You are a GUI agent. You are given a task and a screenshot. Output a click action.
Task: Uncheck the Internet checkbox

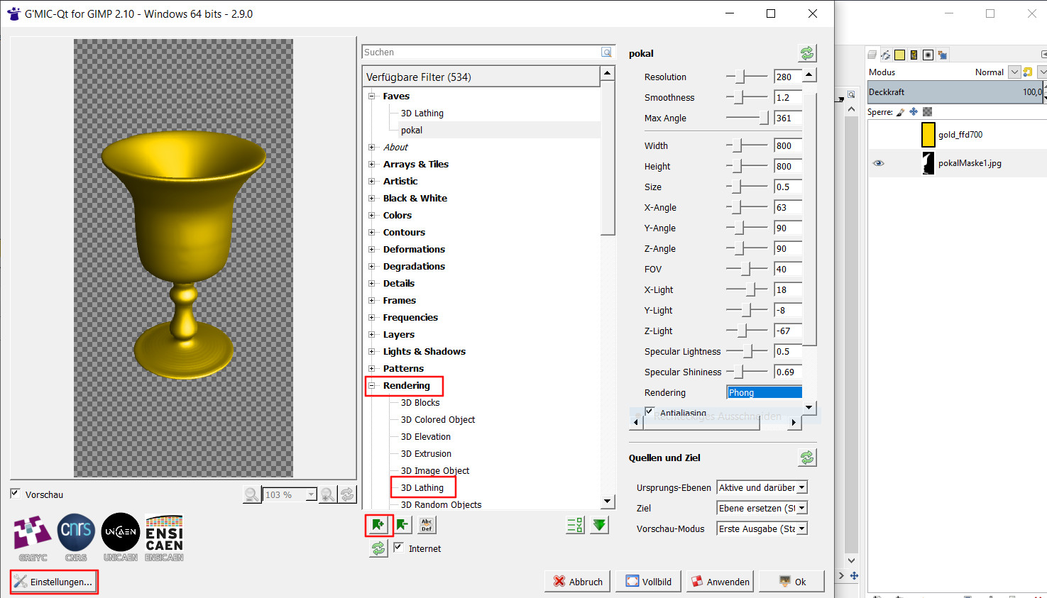[x=399, y=548]
